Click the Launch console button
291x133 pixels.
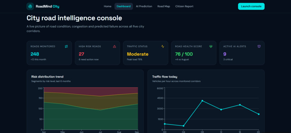[251, 6]
